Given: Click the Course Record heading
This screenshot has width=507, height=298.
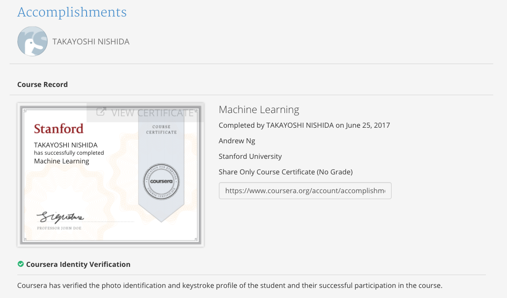Looking at the screenshot, I should 42,84.
